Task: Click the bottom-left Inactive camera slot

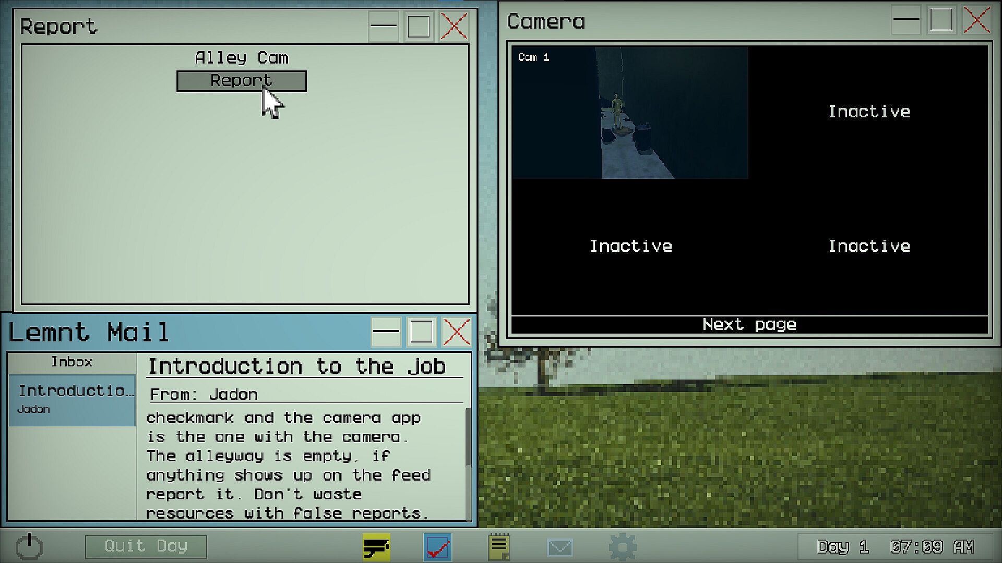Action: point(630,246)
